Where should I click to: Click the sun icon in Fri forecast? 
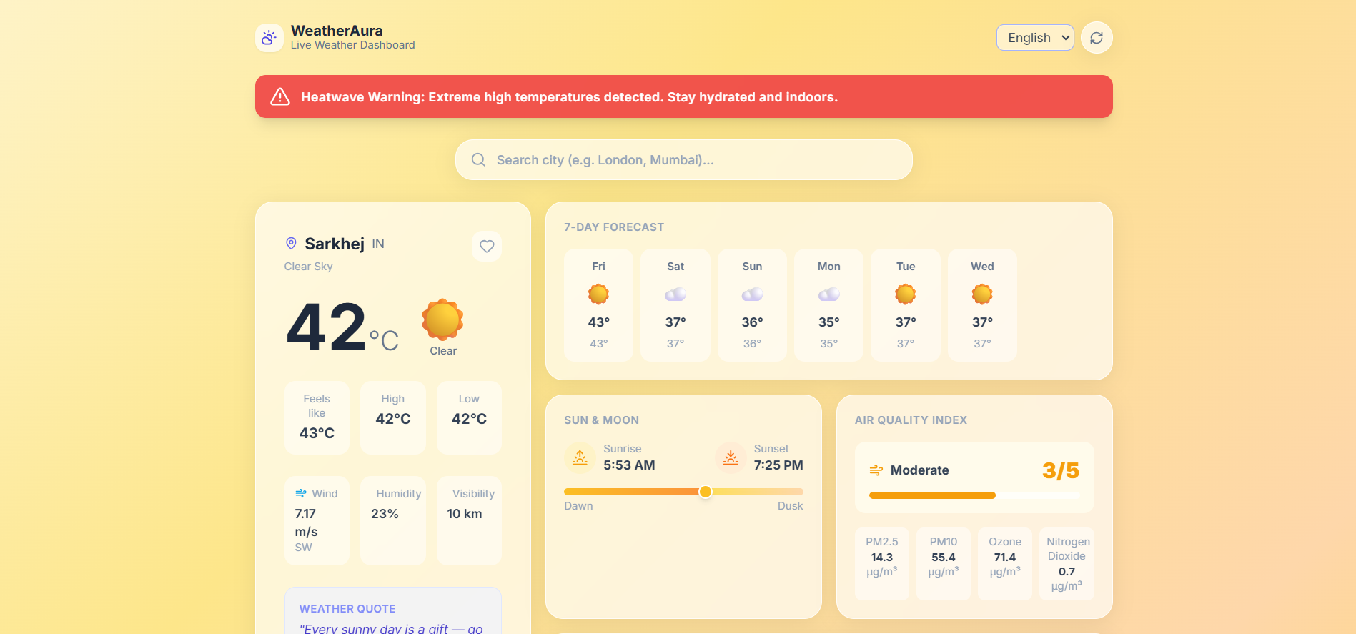(x=599, y=294)
